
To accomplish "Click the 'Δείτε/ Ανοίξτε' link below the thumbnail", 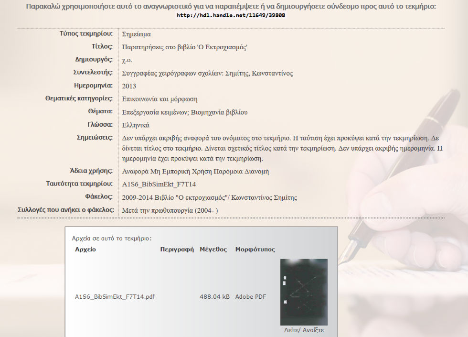I will 304,330.
